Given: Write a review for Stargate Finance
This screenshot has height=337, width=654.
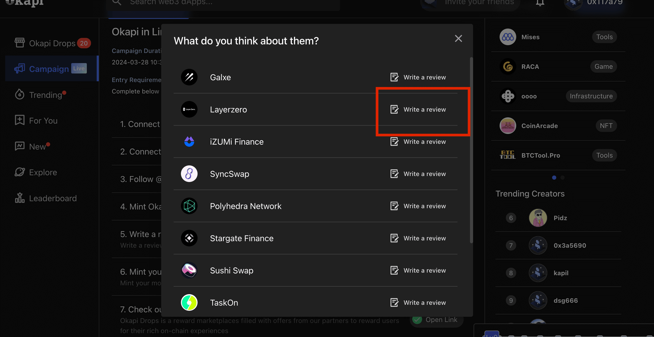Looking at the screenshot, I should point(418,238).
